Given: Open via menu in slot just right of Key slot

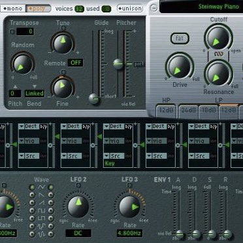Looking at the screenshot, I should [x=157, y=141].
